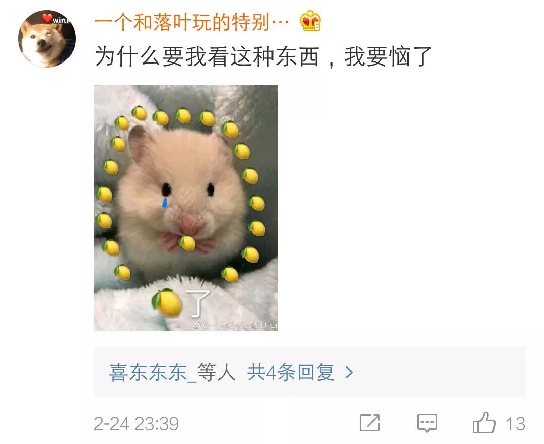Image resolution: width=544 pixels, height=444 pixels.
Task: Open the Shiba Inu profile avatar
Action: [x=46, y=38]
